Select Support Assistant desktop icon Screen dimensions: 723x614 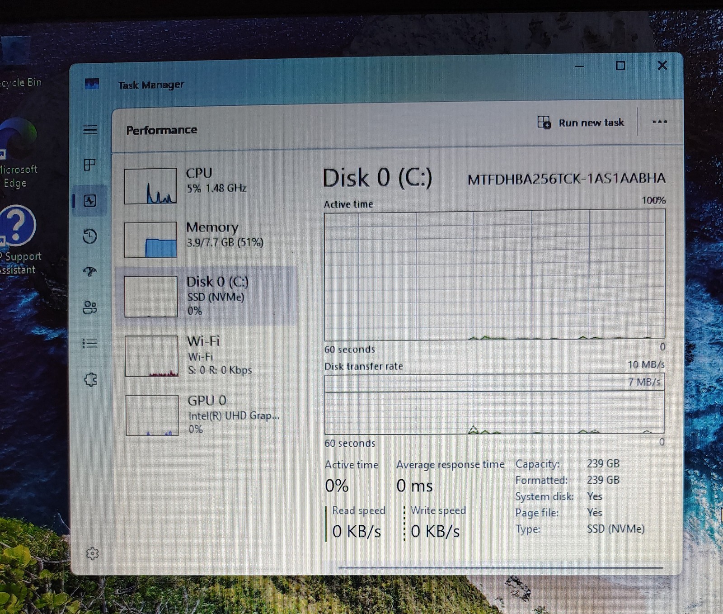coord(19,241)
